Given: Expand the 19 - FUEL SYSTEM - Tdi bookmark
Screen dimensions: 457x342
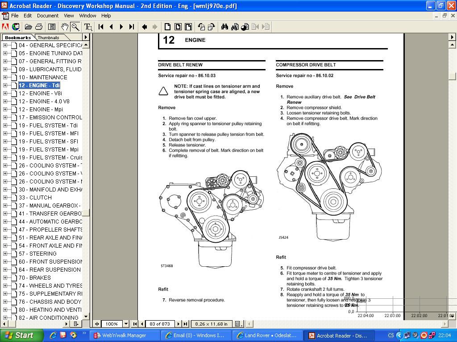Looking at the screenshot, I should 5,126.
